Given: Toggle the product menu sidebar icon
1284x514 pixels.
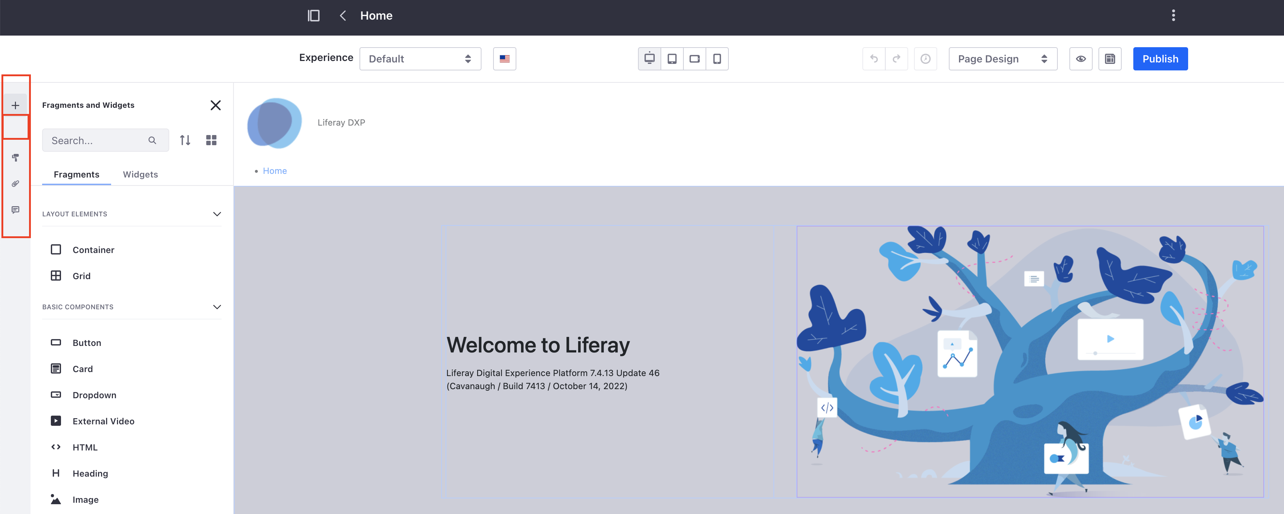Looking at the screenshot, I should [x=313, y=16].
